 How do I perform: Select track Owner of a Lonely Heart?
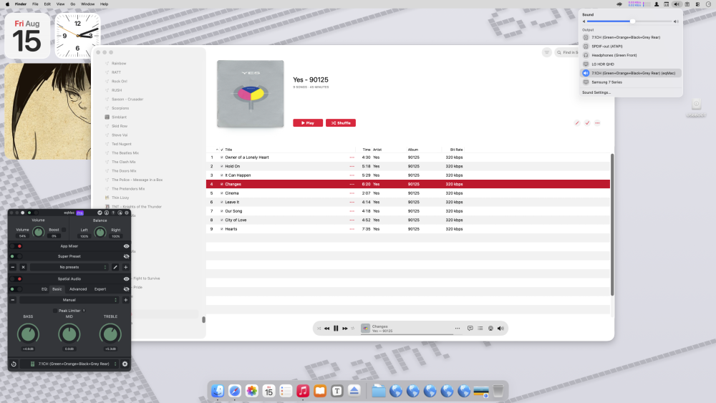pyautogui.click(x=408, y=157)
